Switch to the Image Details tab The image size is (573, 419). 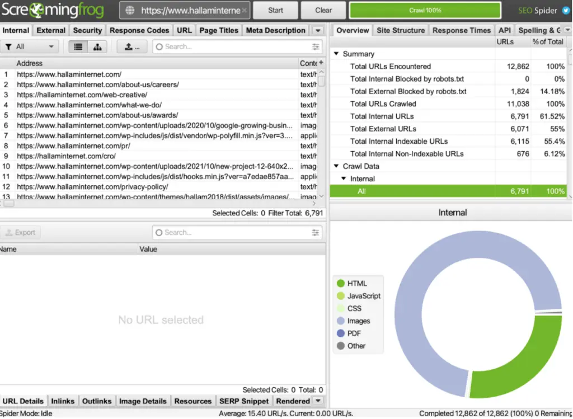(x=143, y=401)
